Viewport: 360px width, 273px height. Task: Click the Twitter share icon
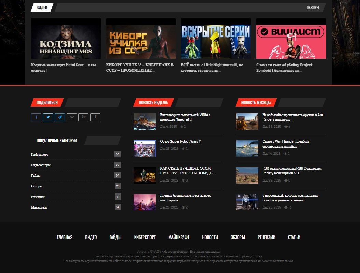click(x=48, y=117)
